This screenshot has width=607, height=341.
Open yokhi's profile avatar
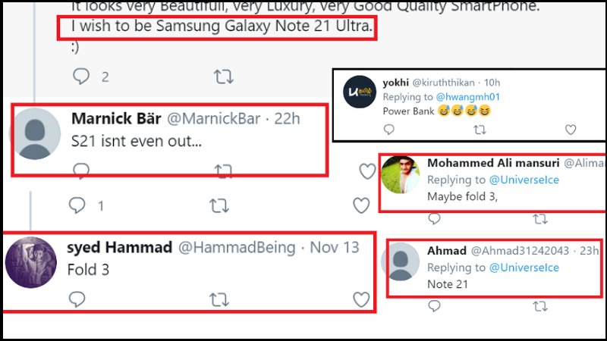tap(358, 95)
